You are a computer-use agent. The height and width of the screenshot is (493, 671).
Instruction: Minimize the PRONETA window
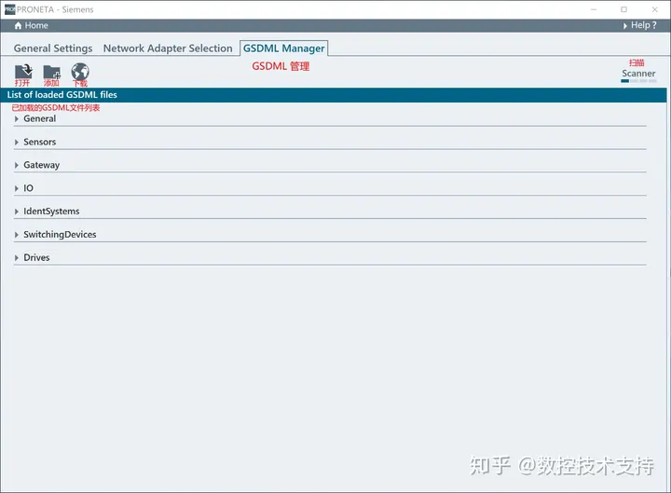pyautogui.click(x=594, y=9)
